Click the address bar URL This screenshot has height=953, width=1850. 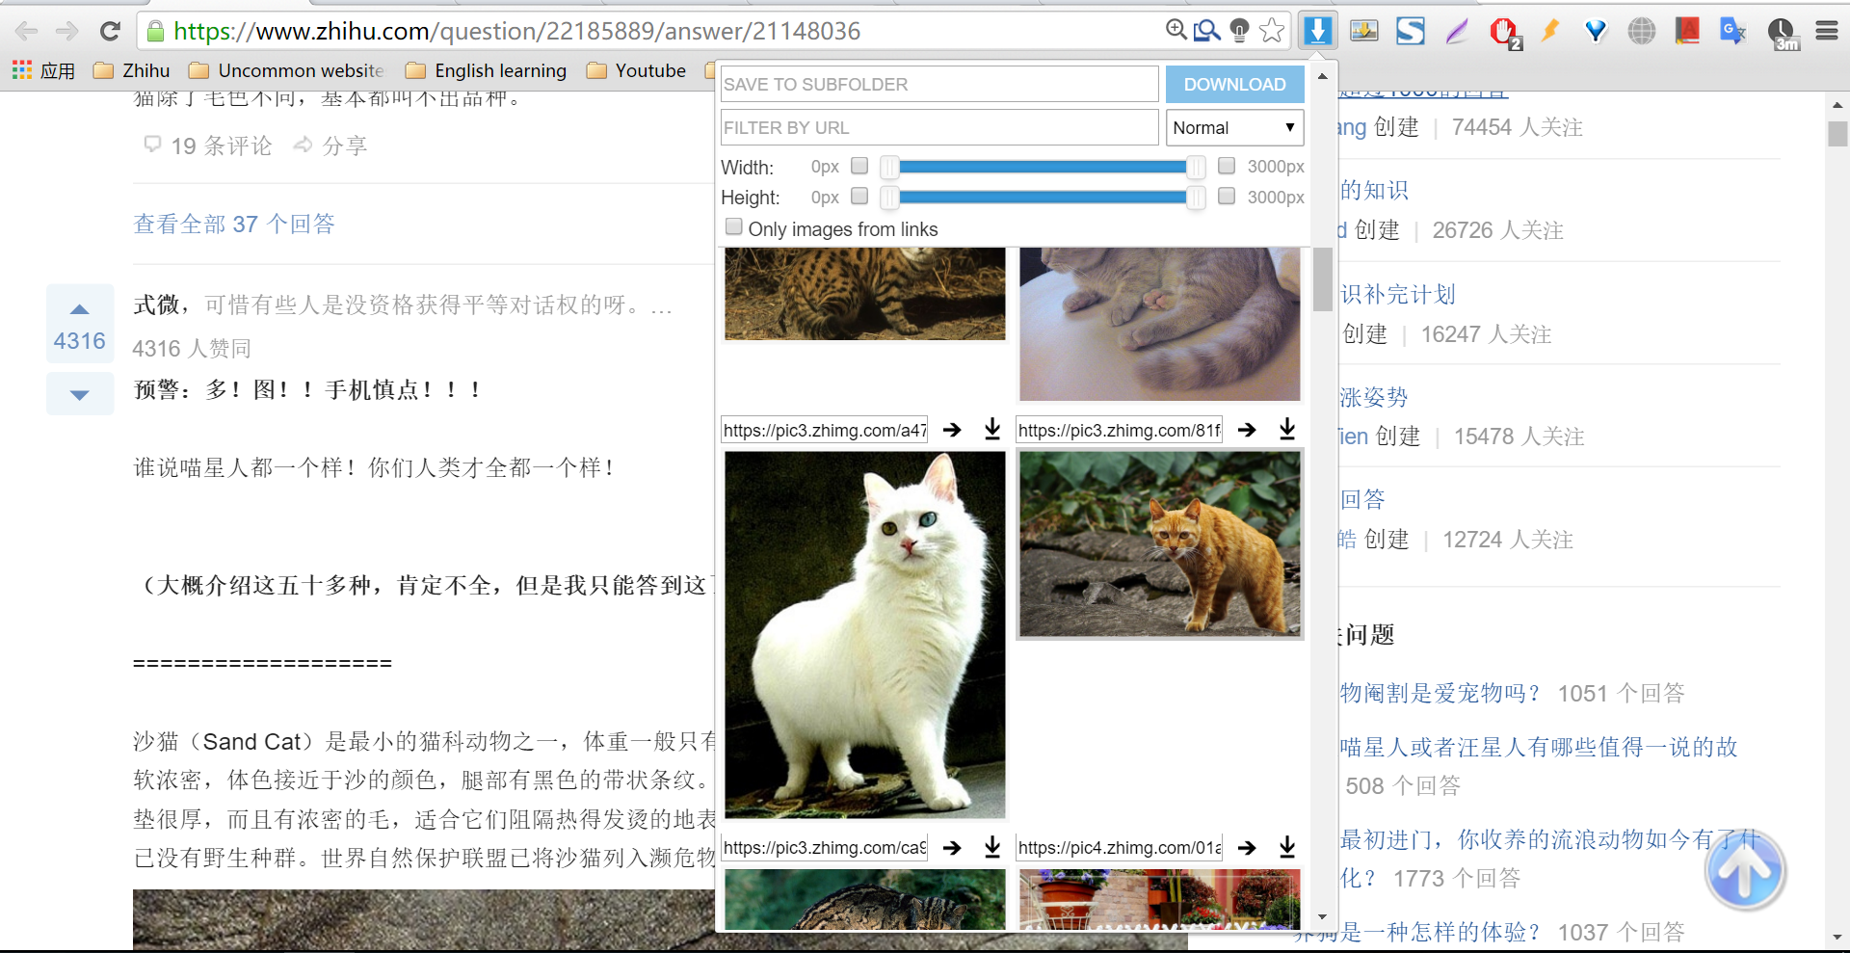pyautogui.click(x=516, y=31)
